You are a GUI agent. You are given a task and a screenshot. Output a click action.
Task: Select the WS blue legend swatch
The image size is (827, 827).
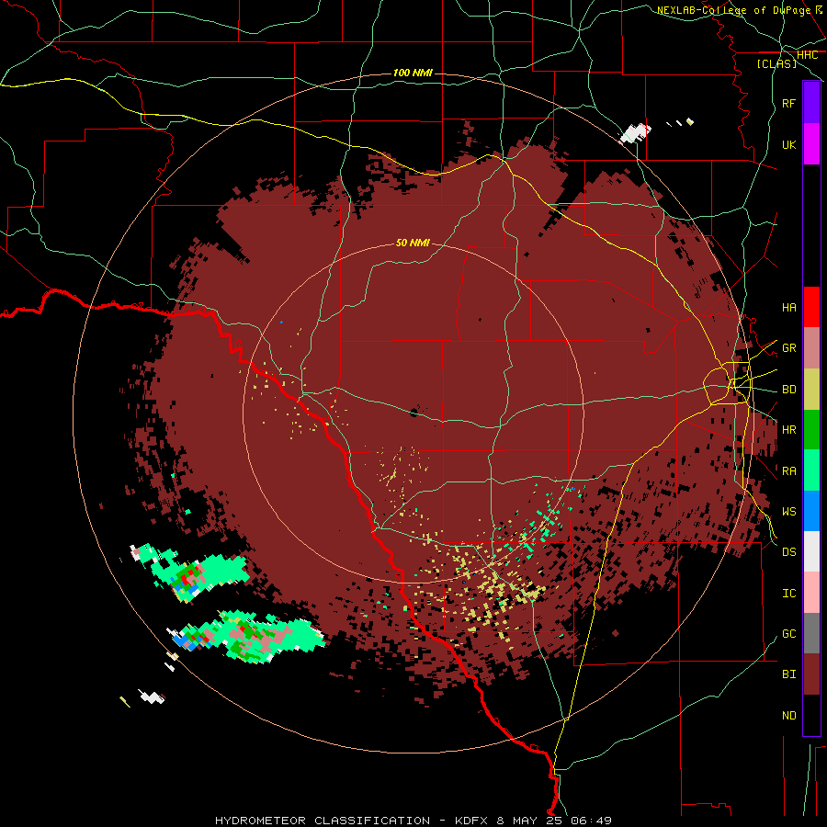[811, 511]
